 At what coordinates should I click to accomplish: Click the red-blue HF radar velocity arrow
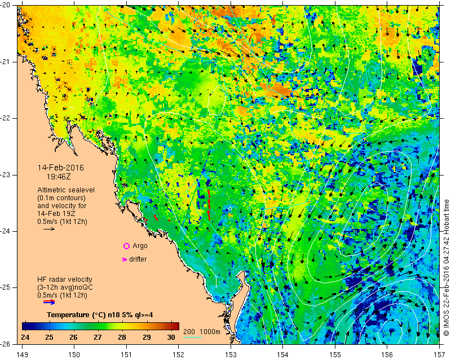49,302
